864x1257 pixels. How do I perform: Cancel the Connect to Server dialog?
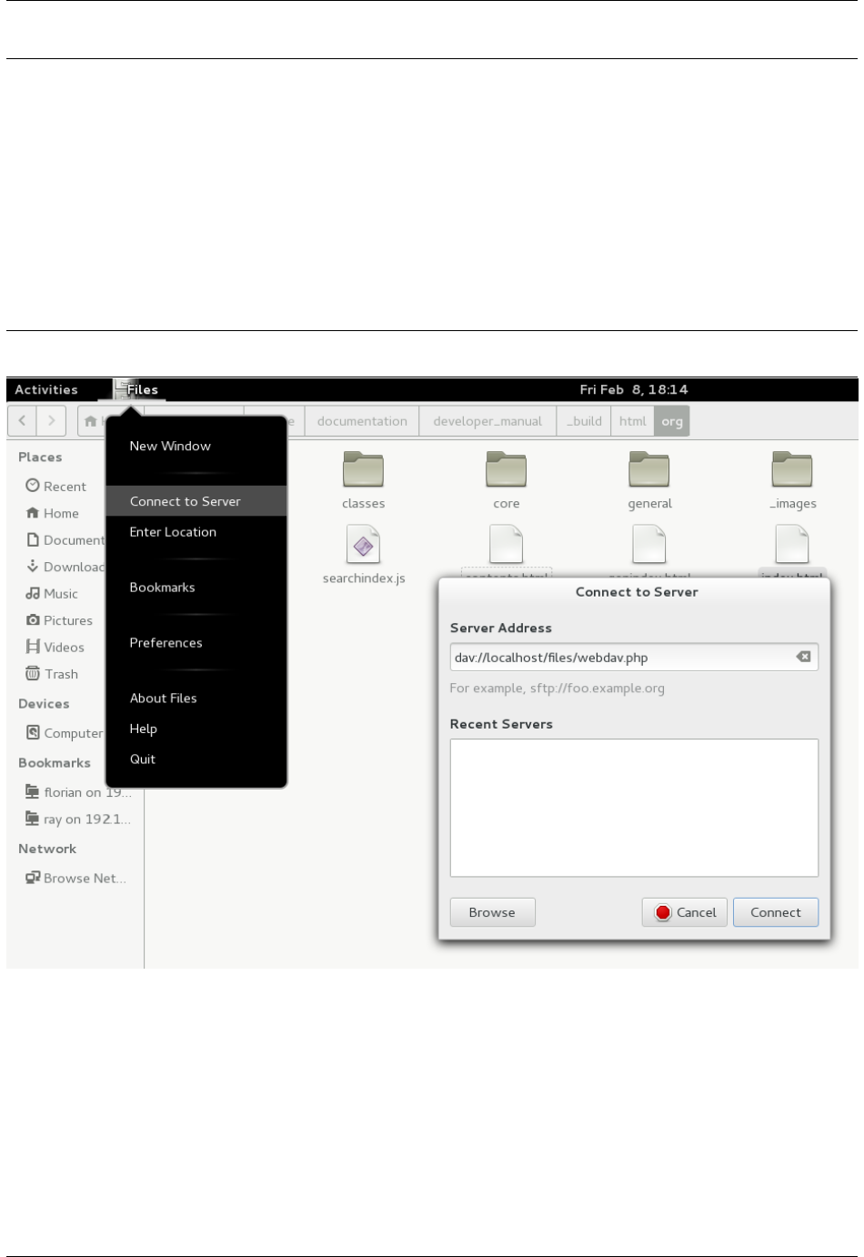pos(687,912)
